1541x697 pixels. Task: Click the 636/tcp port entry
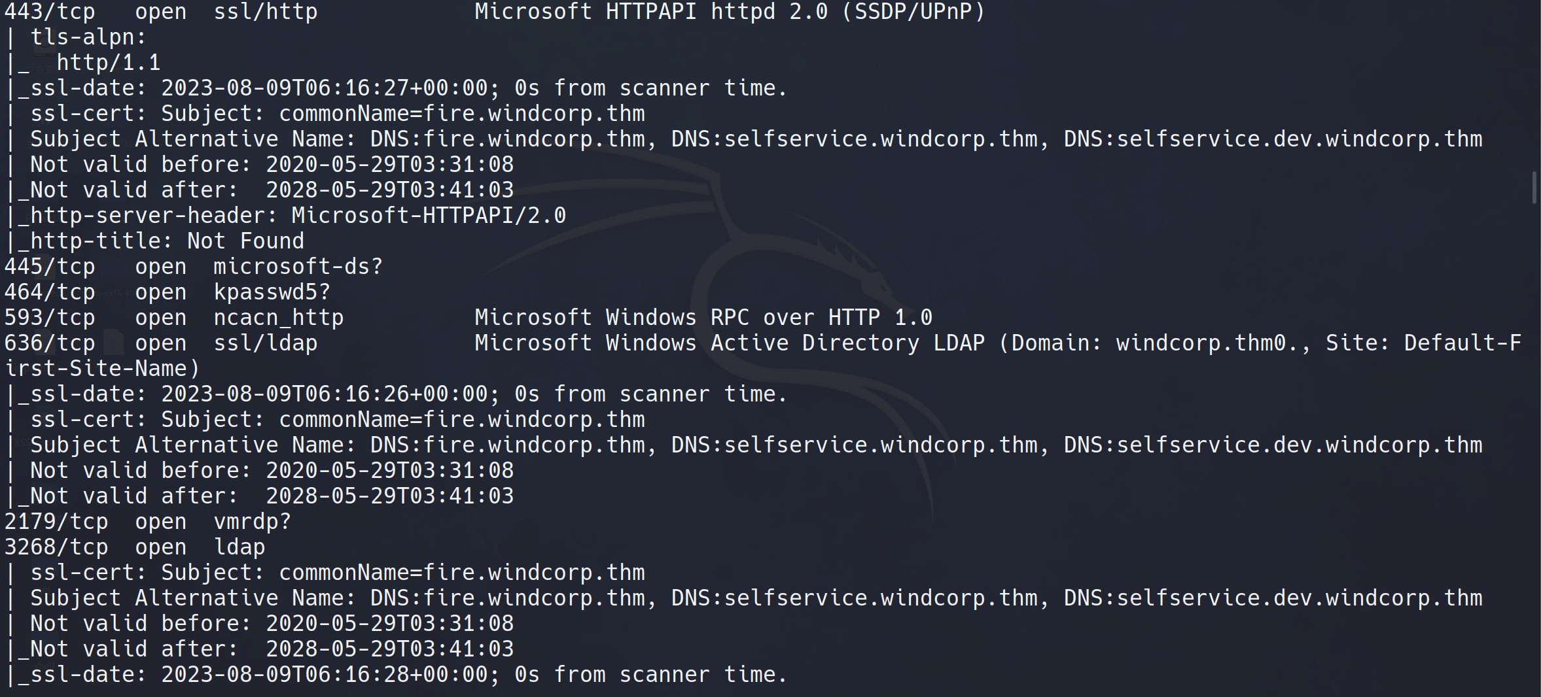[x=50, y=343]
